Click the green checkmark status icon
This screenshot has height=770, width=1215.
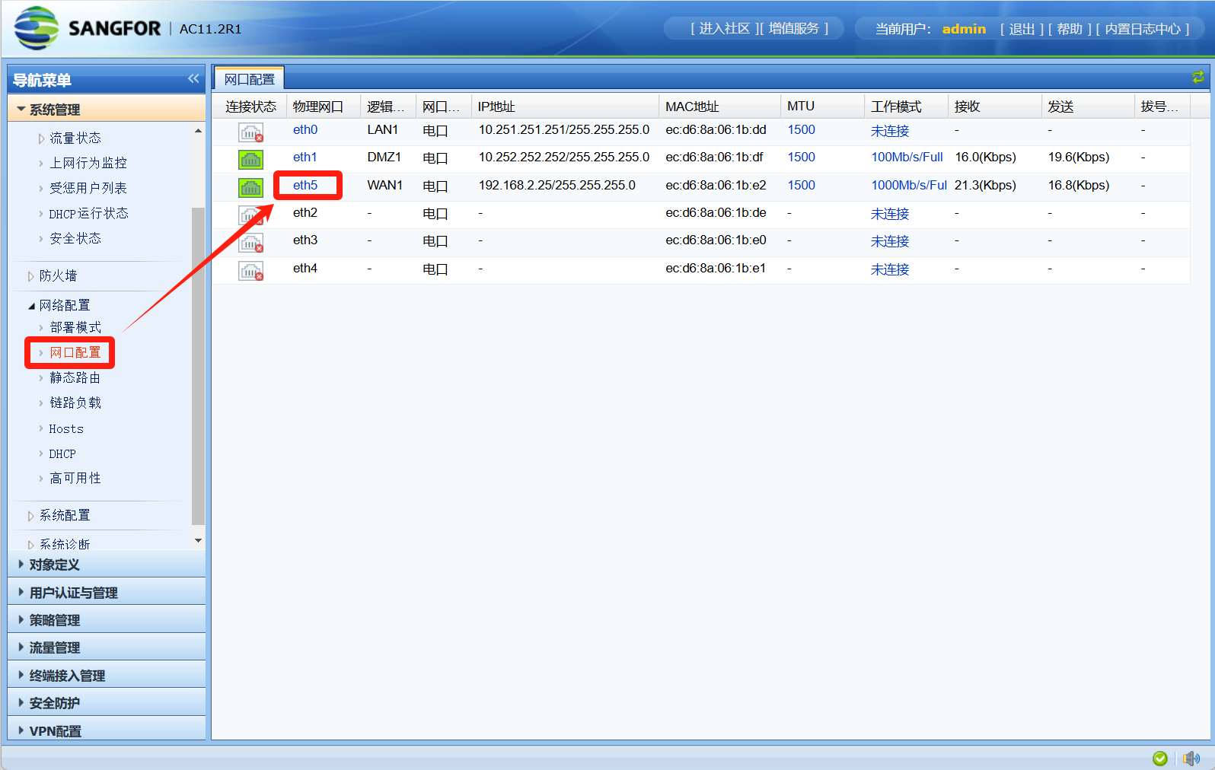coord(1159,758)
